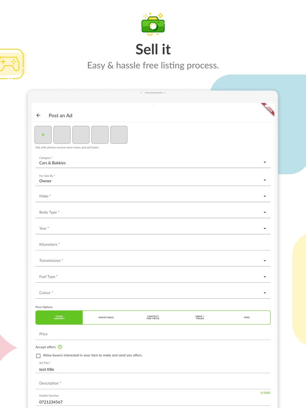The image size is (306, 408).
Task: Click the green camera logo at top
Action: pyautogui.click(x=153, y=23)
